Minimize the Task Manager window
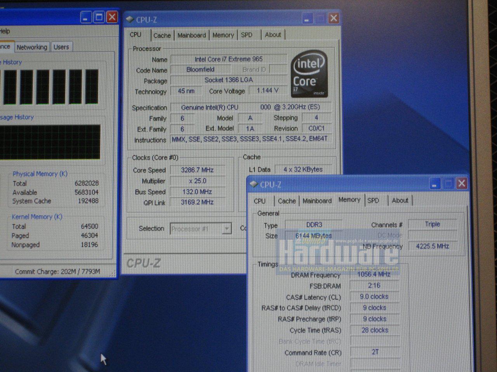Viewport: 497px width, 372px height. [x=86, y=17]
